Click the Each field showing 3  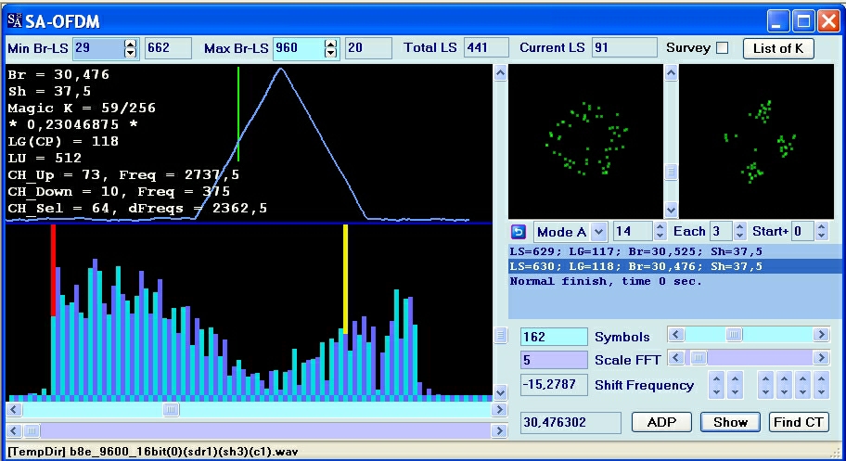click(x=722, y=232)
